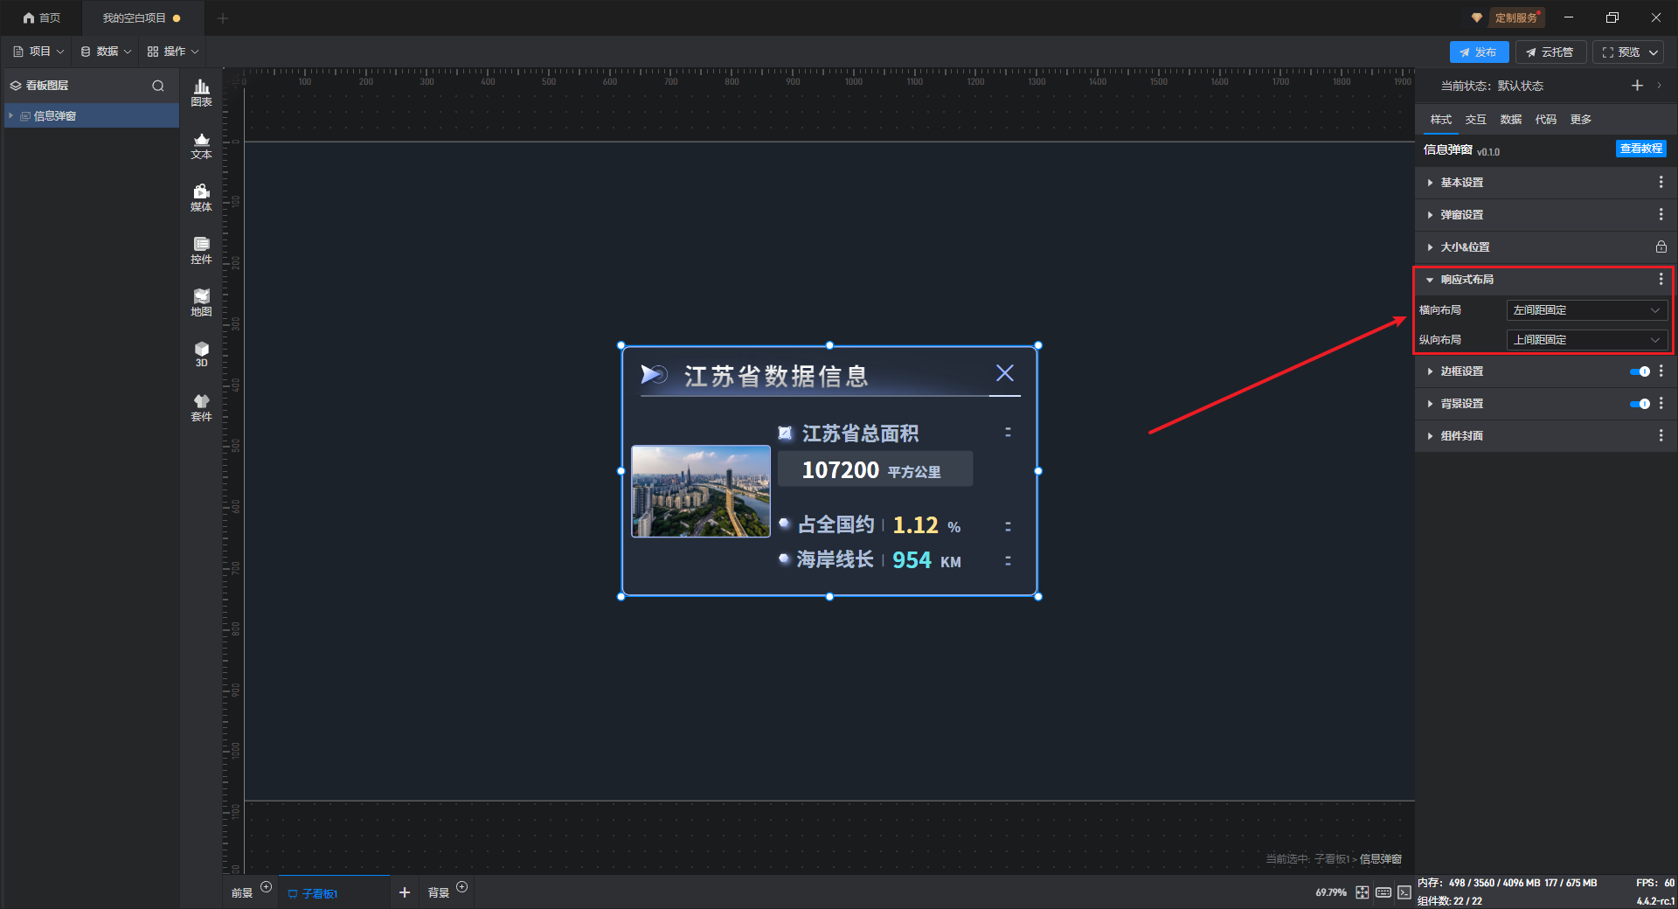Open the 图表 (chart) component library
The width and height of the screenshot is (1678, 909).
click(201, 93)
